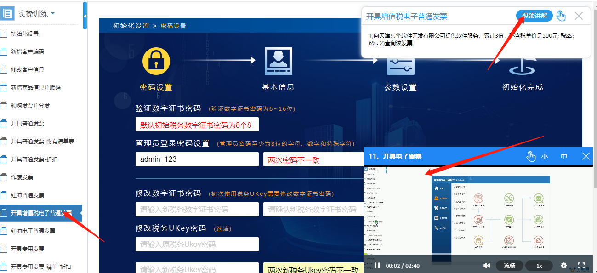Click 初始化设置 breadcrumb link
The height and width of the screenshot is (273, 597).
point(131,26)
